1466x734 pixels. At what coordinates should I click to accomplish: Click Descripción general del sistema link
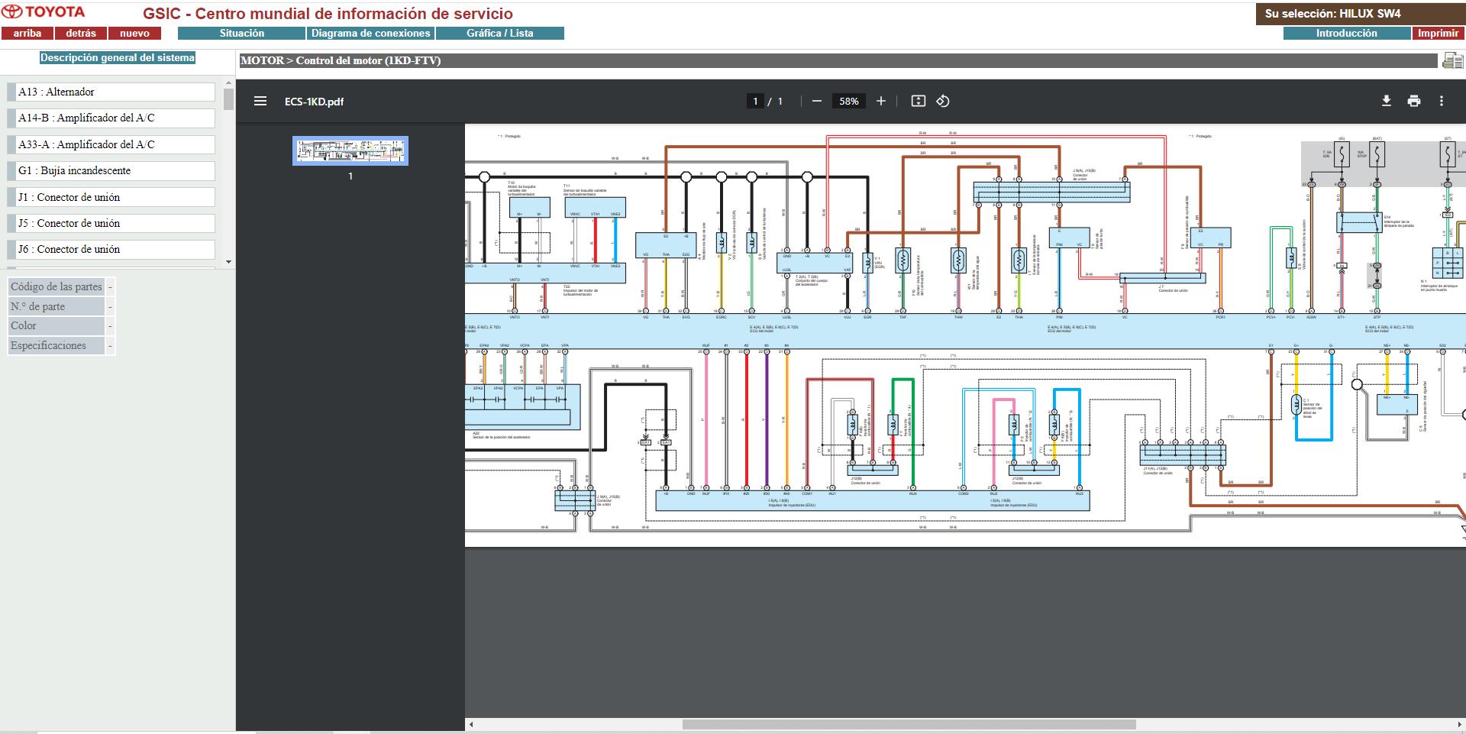click(118, 58)
